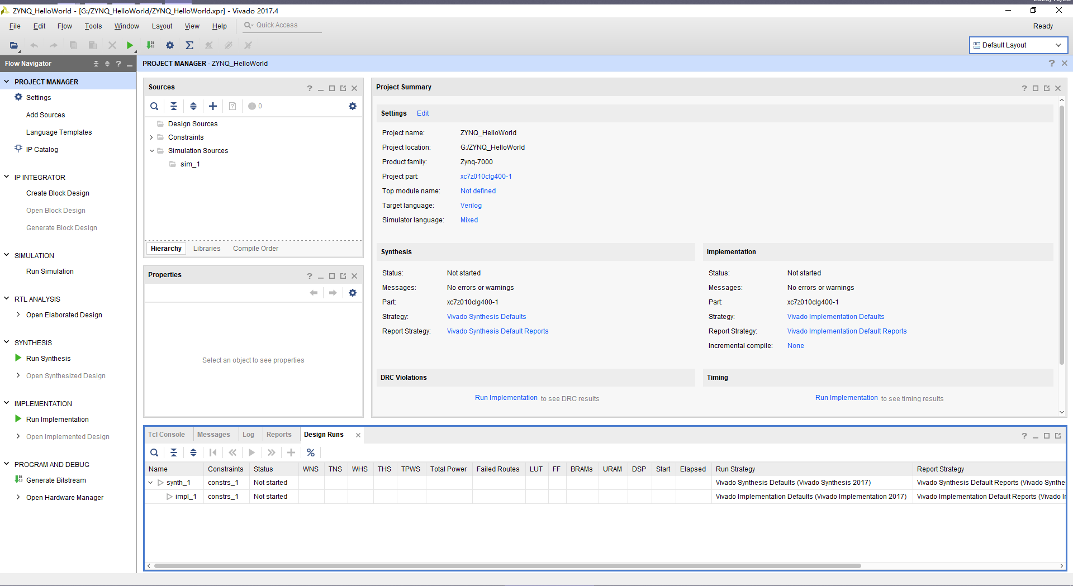Expand Open Elaborated Design

pyautogui.click(x=18, y=315)
